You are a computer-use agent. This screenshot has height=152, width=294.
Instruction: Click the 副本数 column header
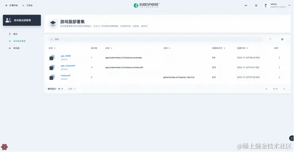pos(94,48)
